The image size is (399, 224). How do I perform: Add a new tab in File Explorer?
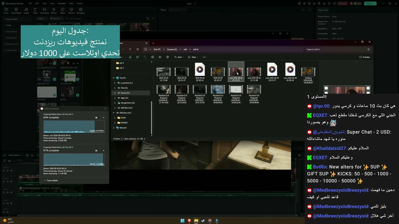tap(153, 43)
